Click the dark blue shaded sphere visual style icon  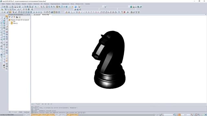click(52, 12)
